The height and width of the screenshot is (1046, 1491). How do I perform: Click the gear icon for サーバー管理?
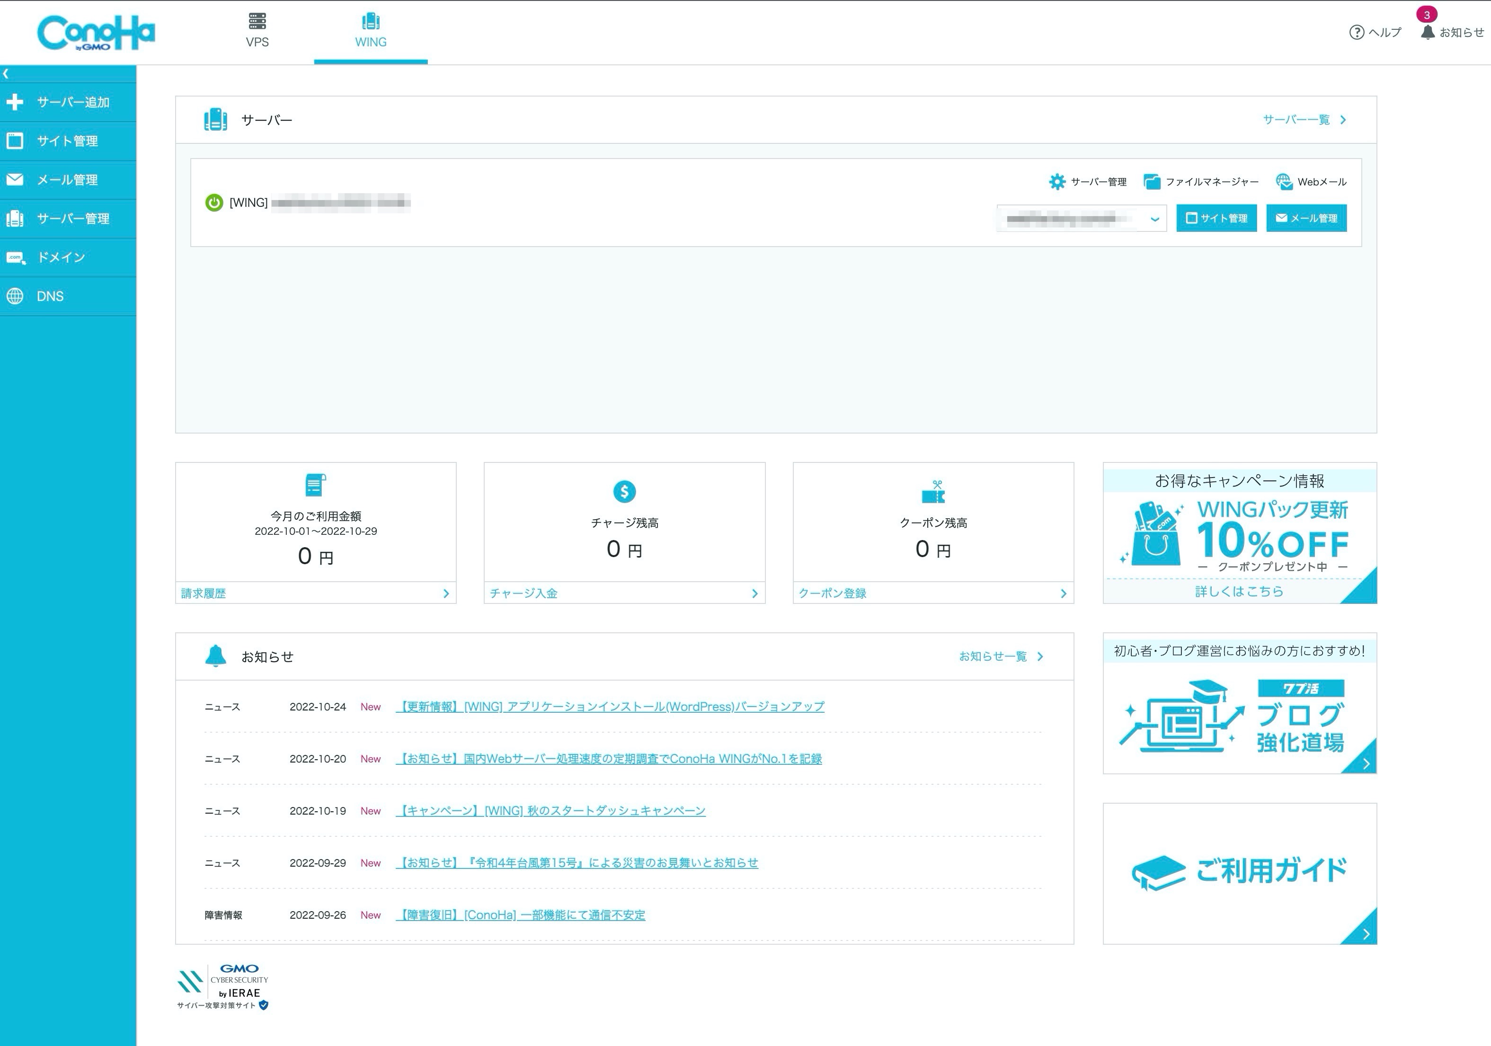click(1057, 182)
